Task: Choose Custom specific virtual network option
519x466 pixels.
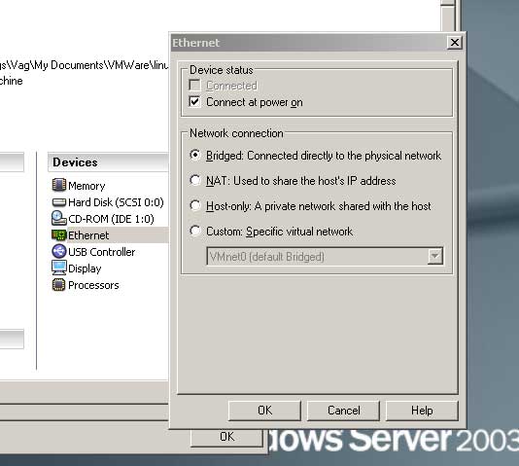Action: [195, 231]
